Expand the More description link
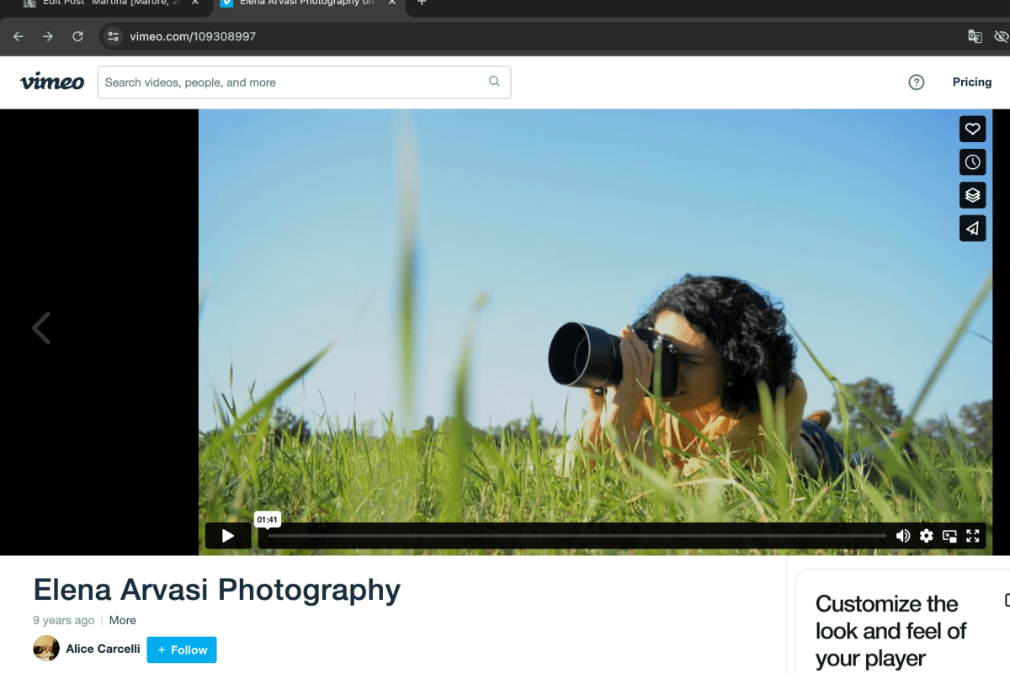 [x=122, y=620]
